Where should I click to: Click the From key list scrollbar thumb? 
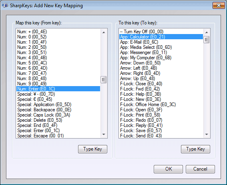pos(104,80)
